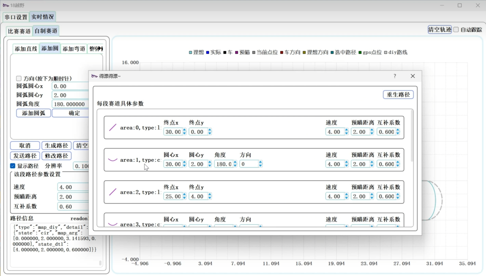Viewport: 486px width, 276px height.
Task: Toggle 预瞄 legend entry
Action: [242, 52]
